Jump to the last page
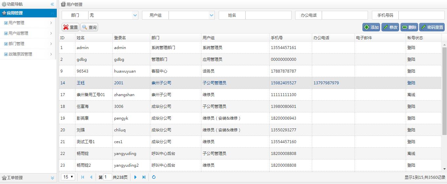Viewport: 447px width, 184px height. coord(144,177)
